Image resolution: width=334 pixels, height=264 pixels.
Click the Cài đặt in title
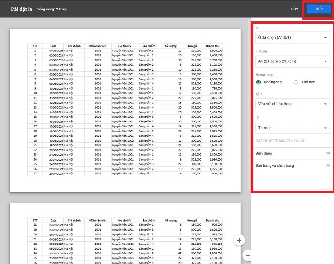tap(21, 9)
